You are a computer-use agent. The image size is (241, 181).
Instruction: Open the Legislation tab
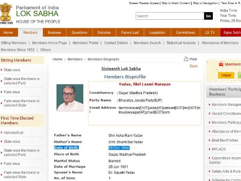(x=157, y=33)
